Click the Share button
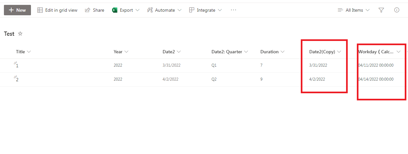 (95, 10)
